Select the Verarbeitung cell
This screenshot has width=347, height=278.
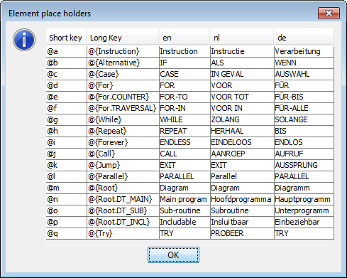pyautogui.click(x=304, y=51)
